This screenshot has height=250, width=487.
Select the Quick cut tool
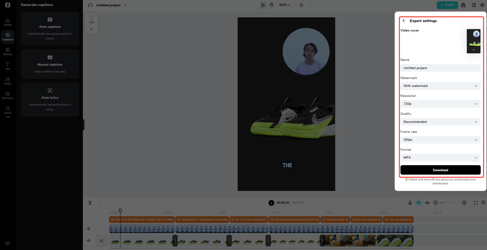(8, 111)
